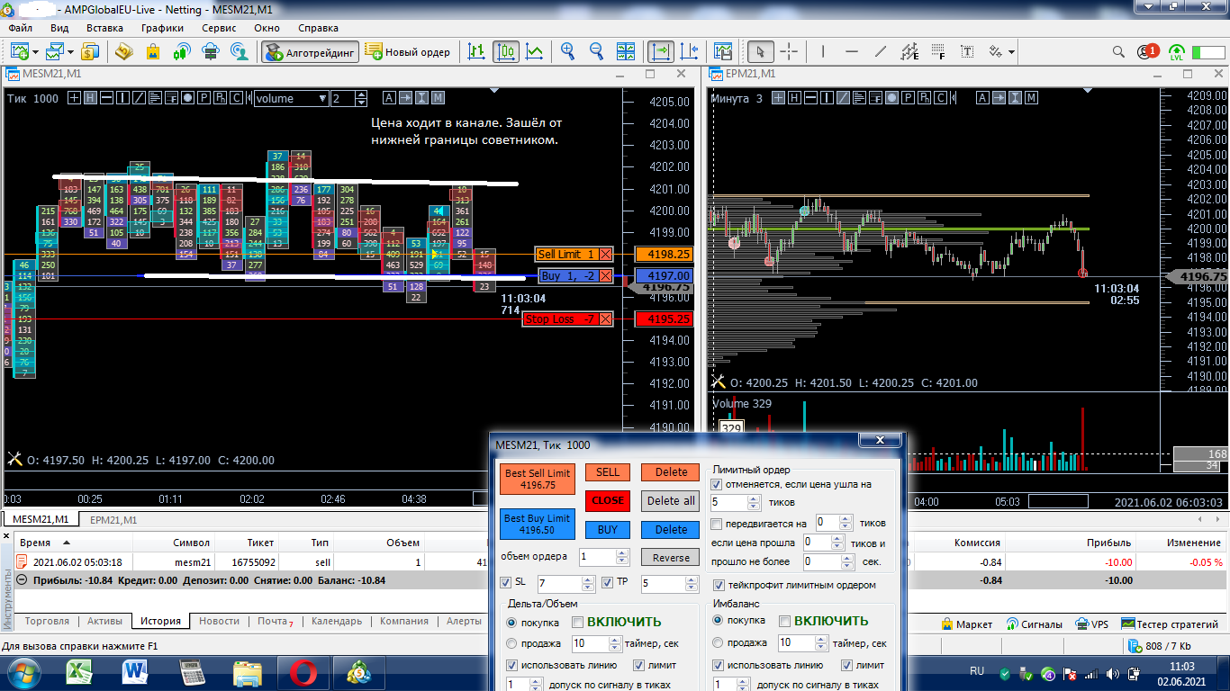Click the Delete all button

coord(671,500)
